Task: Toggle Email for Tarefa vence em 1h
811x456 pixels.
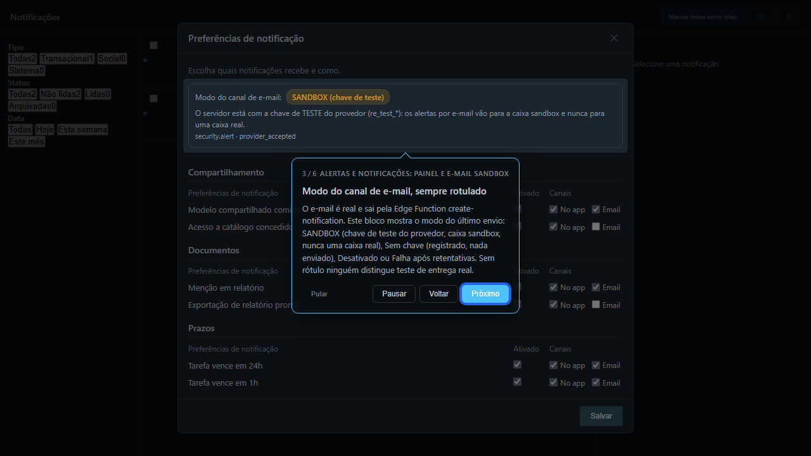Action: point(596,383)
